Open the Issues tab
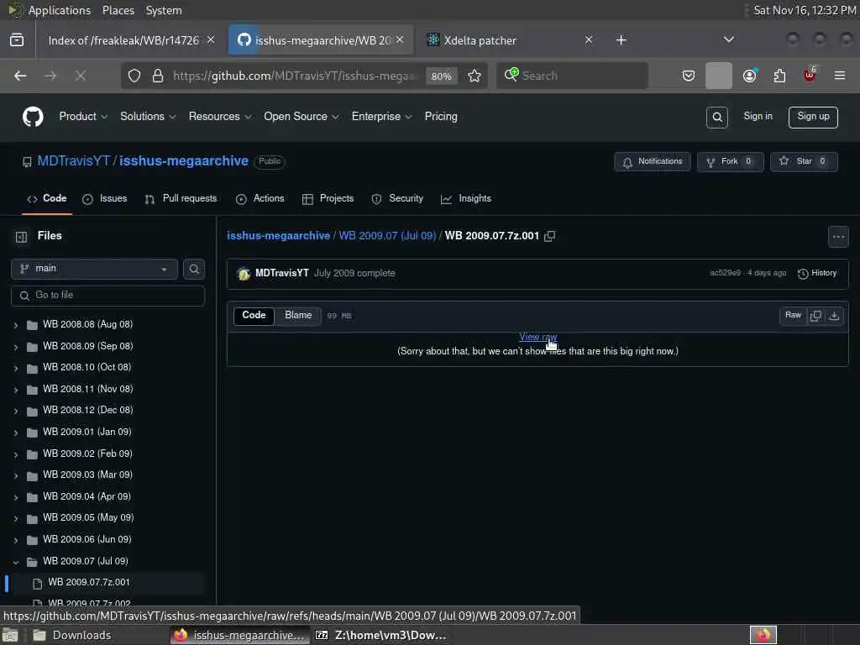Screen dimensions: 860x645 pyautogui.click(x=105, y=198)
